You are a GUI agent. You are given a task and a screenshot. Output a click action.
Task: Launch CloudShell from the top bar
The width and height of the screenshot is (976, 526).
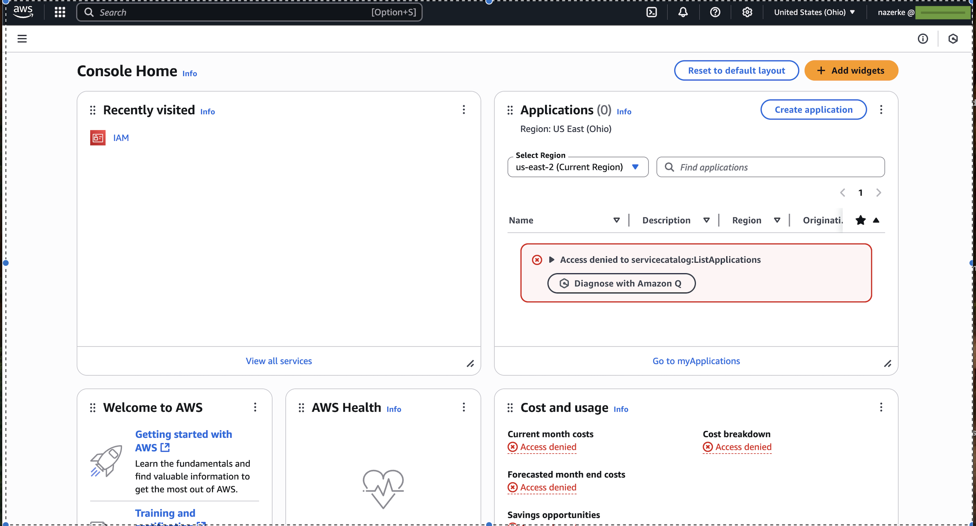[651, 12]
